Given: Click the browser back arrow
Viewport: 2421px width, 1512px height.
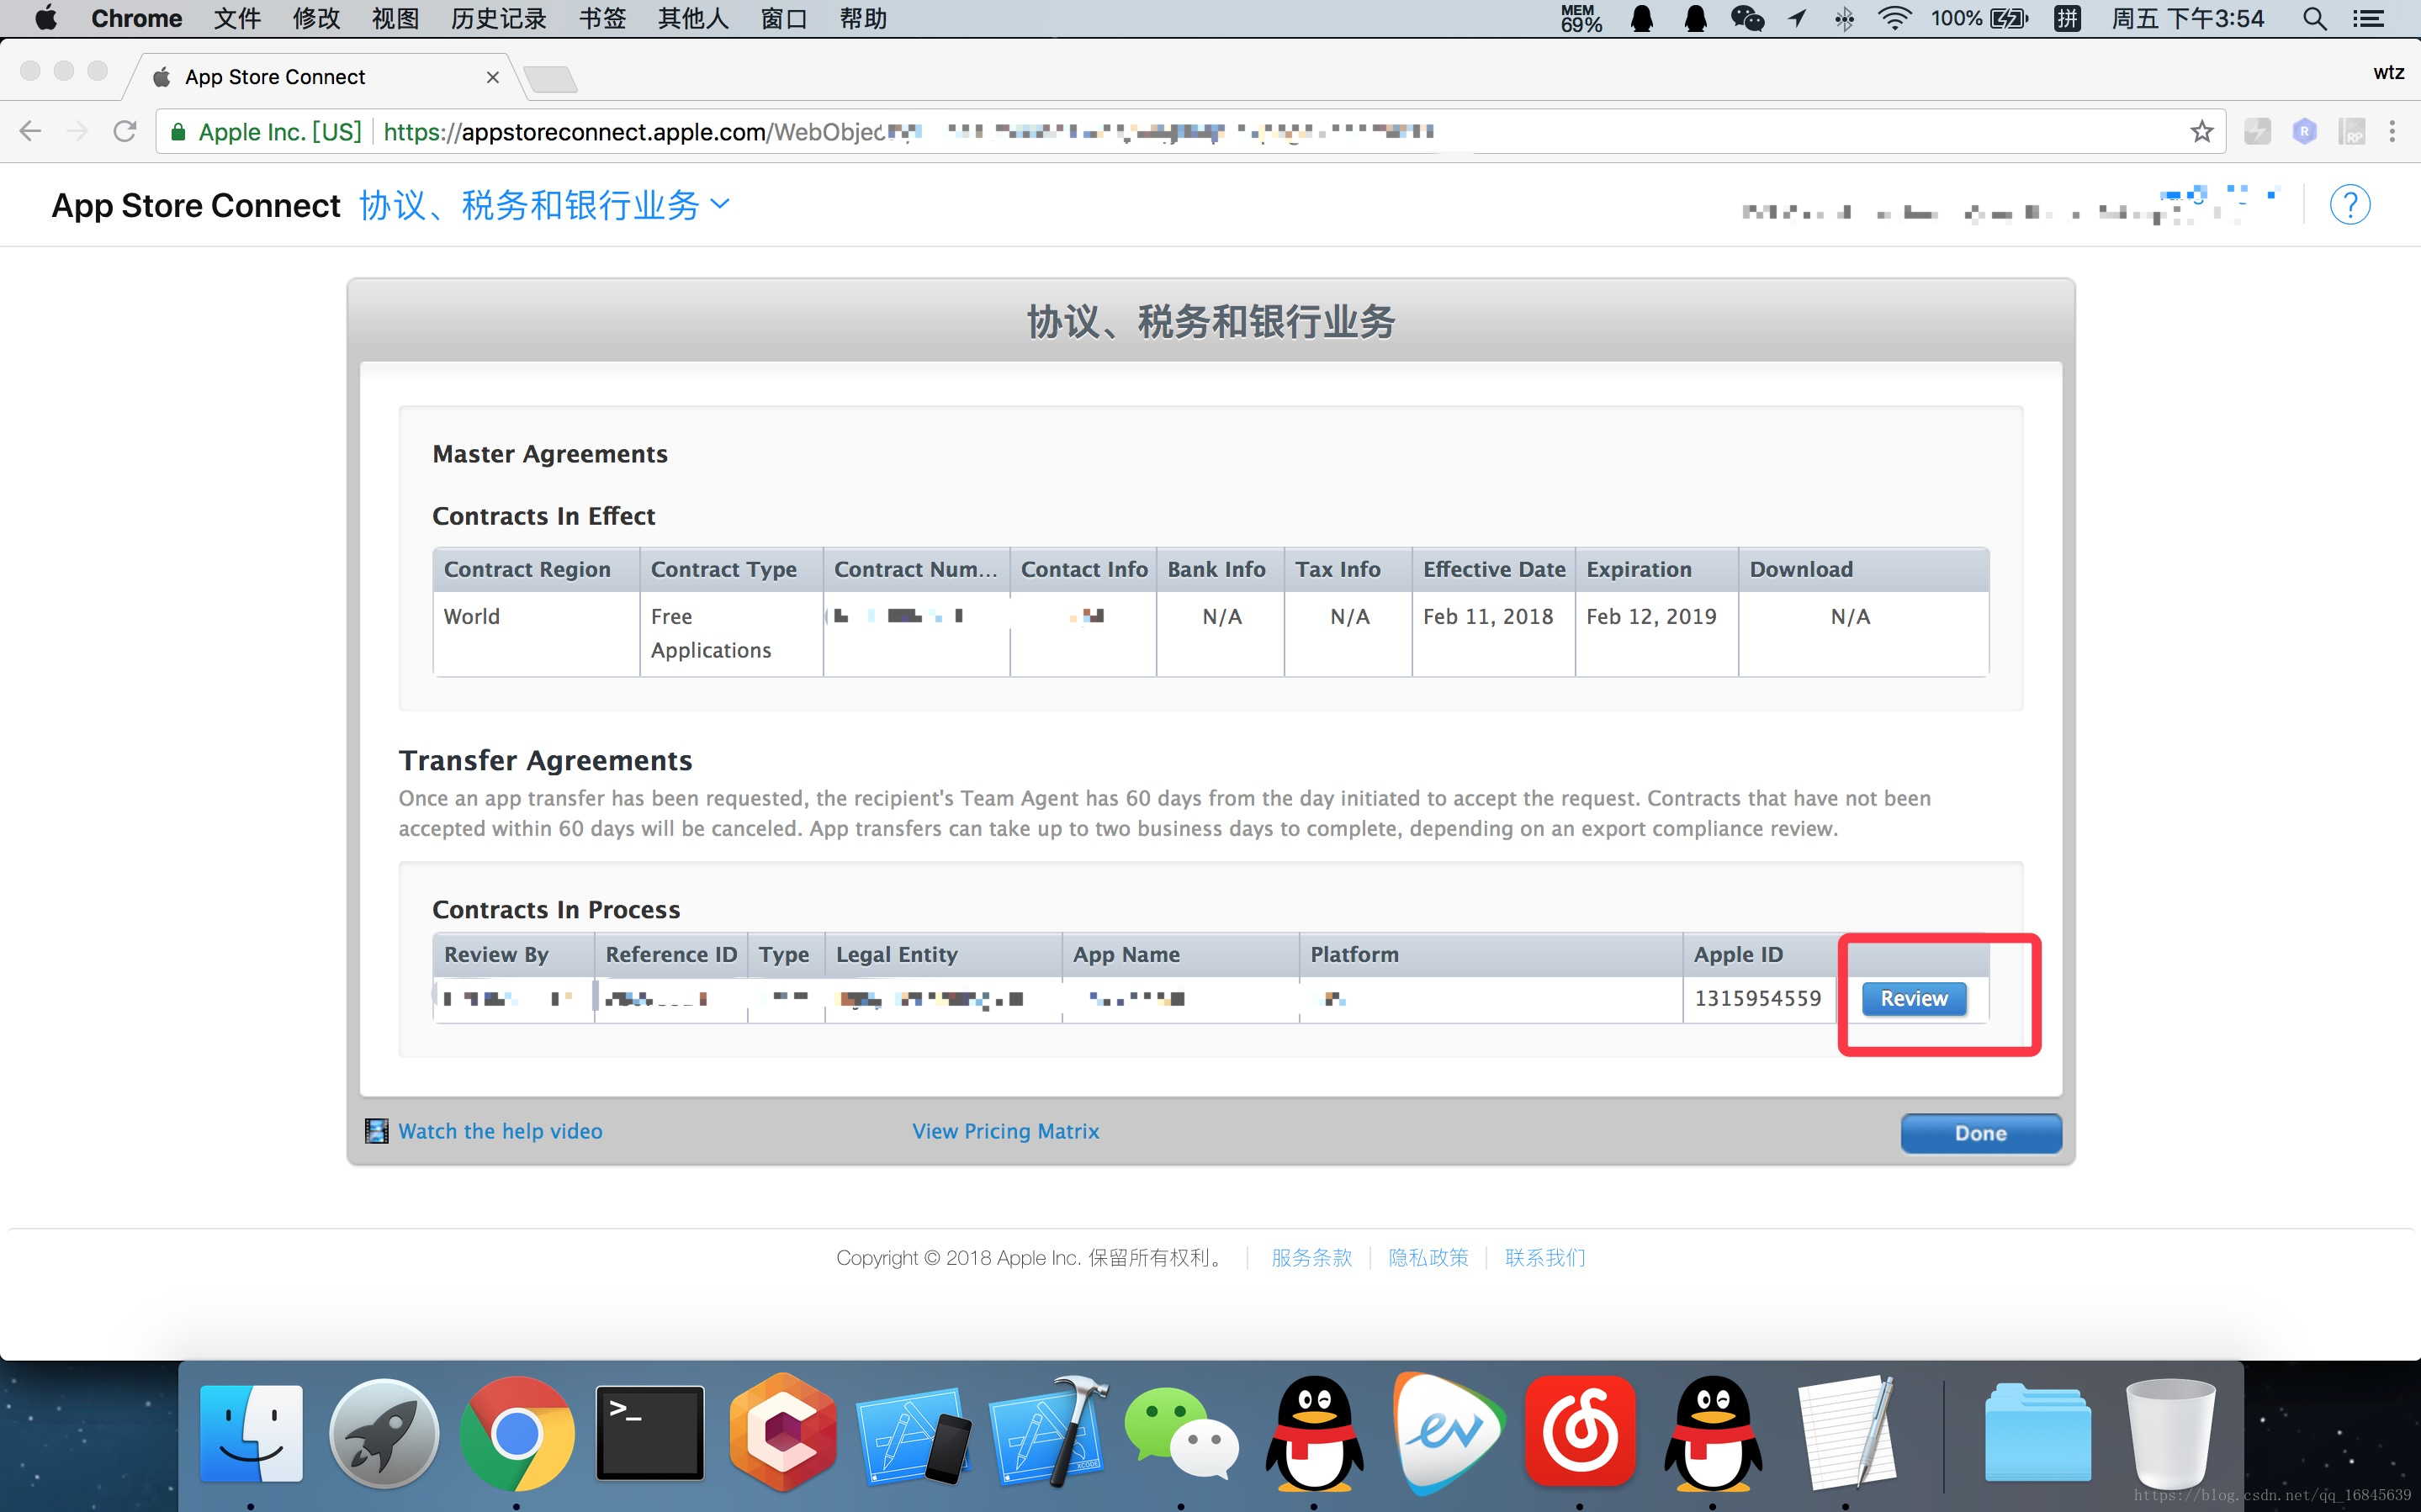Looking at the screenshot, I should 30,131.
